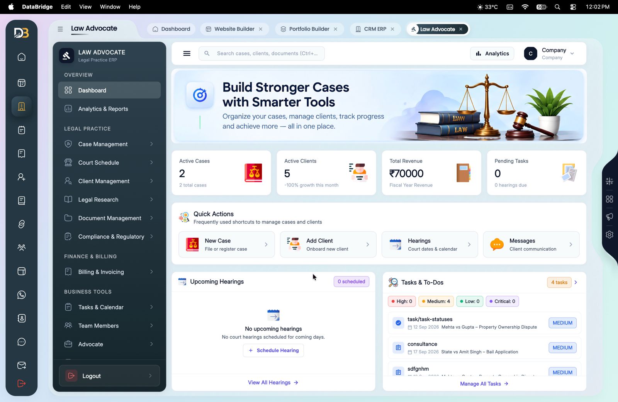Open the Window menu in menu bar
Viewport: 618px width, 402px height.
110,7
